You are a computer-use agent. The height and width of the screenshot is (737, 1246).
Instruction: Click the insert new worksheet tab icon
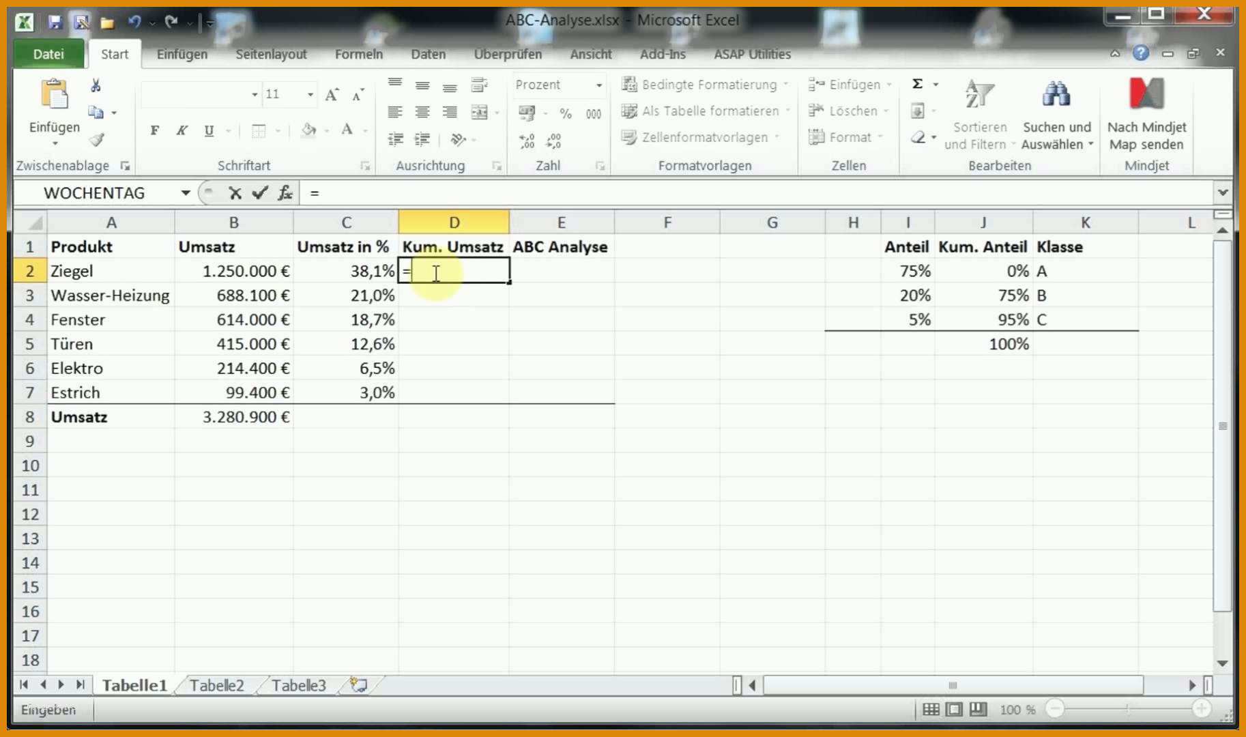coord(359,684)
